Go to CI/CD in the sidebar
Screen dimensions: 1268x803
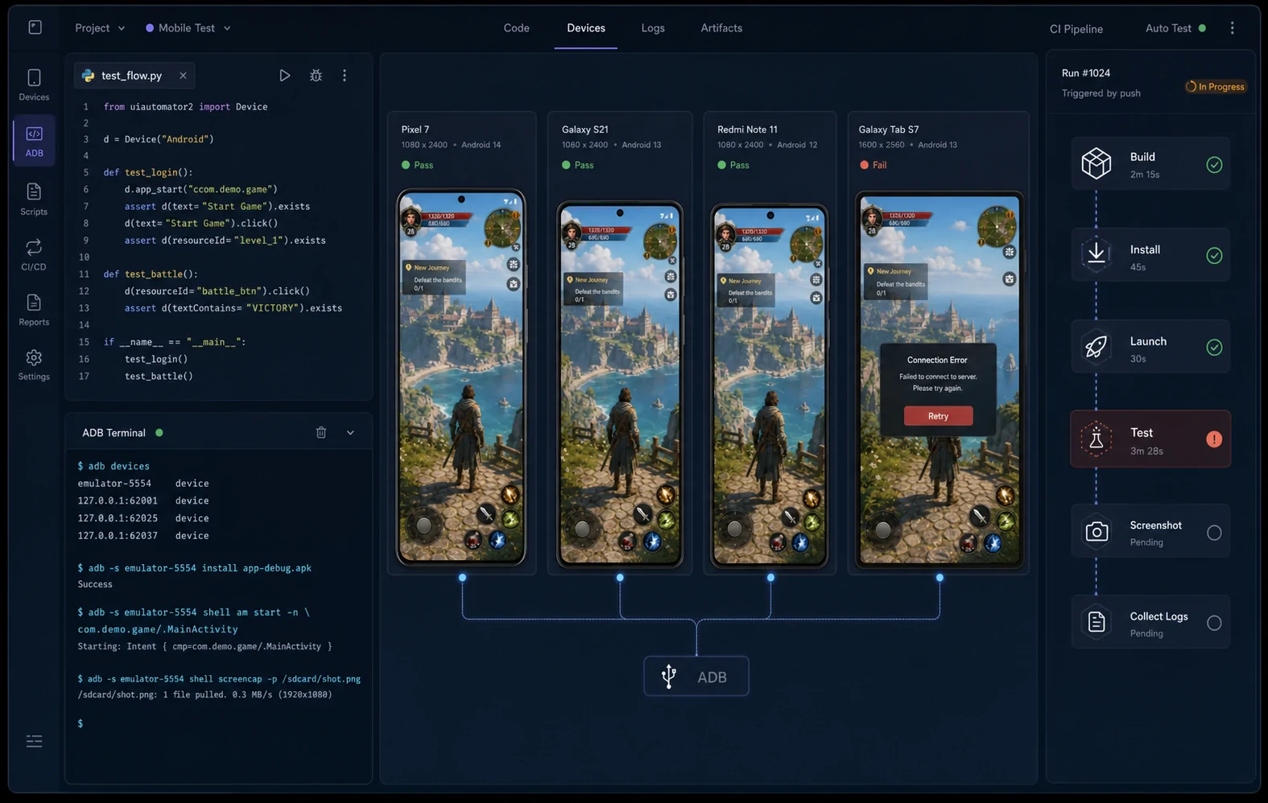coord(34,254)
